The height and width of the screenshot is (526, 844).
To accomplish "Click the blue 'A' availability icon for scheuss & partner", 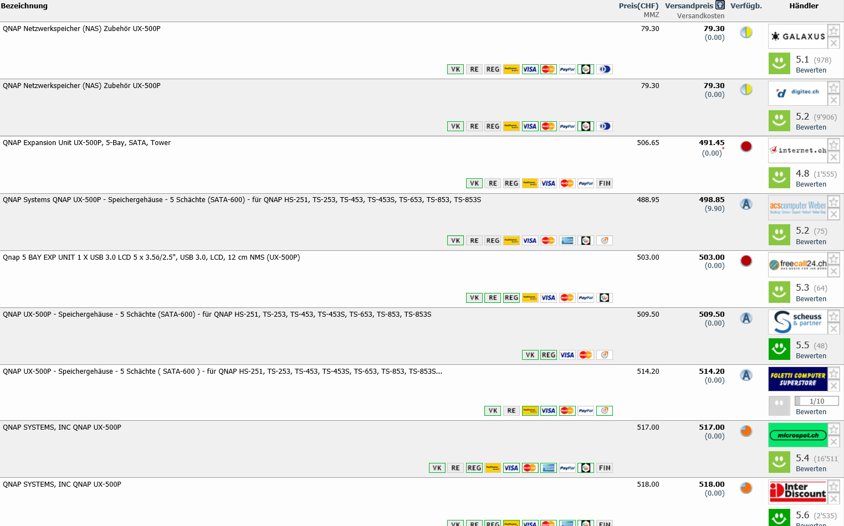I will coord(746,318).
